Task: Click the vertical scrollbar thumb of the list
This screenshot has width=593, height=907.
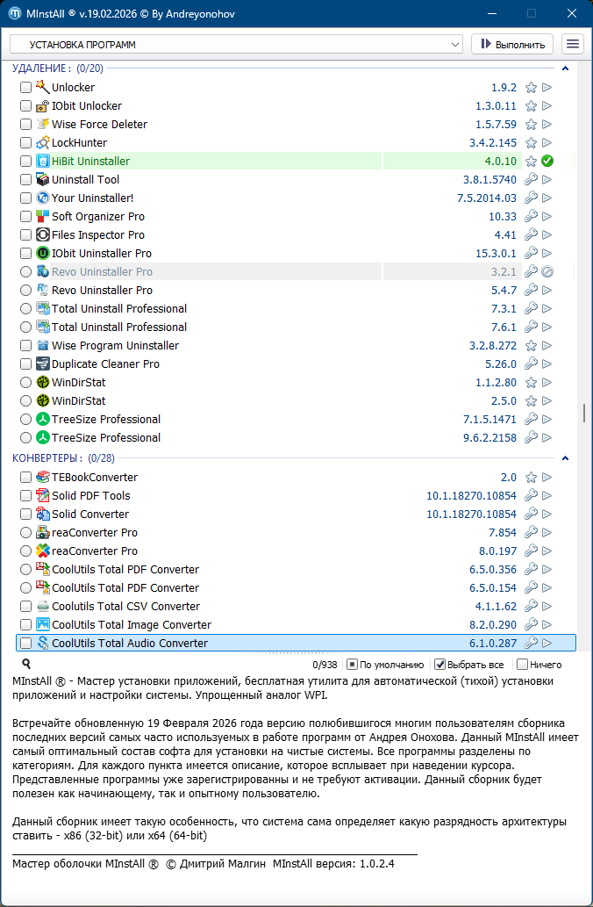Action: pos(582,413)
